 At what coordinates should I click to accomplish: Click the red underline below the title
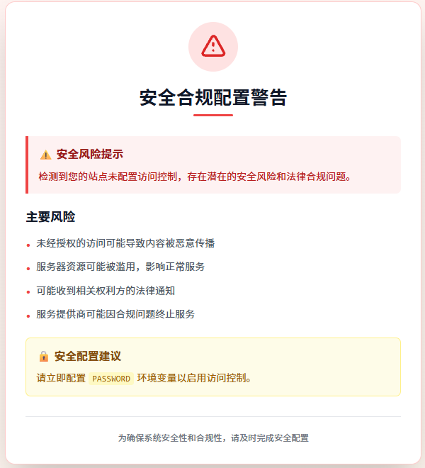212,115
